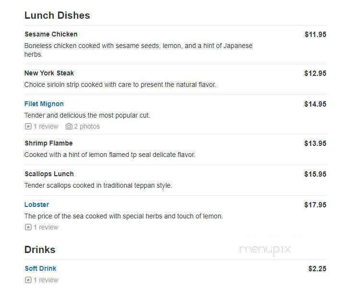Open the Soft Drink item link

click(40, 268)
